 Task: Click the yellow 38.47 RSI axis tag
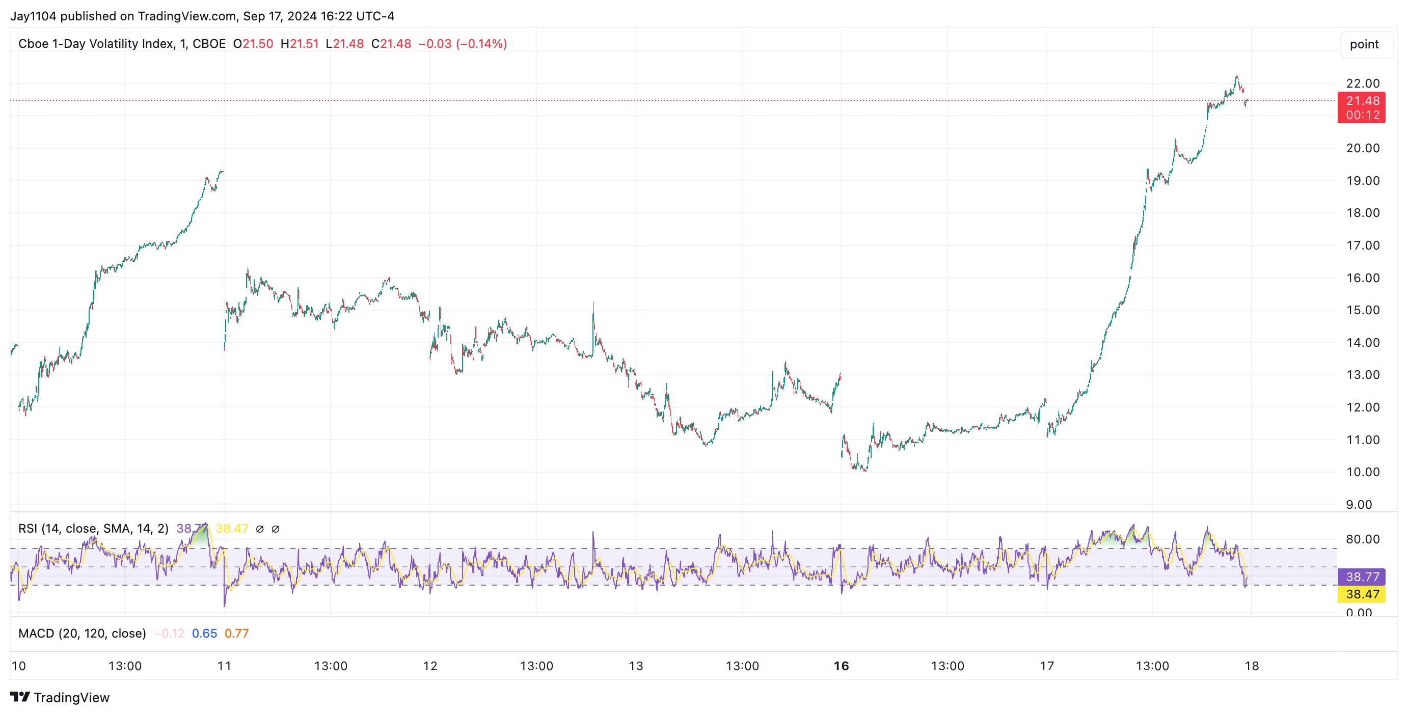1362,594
